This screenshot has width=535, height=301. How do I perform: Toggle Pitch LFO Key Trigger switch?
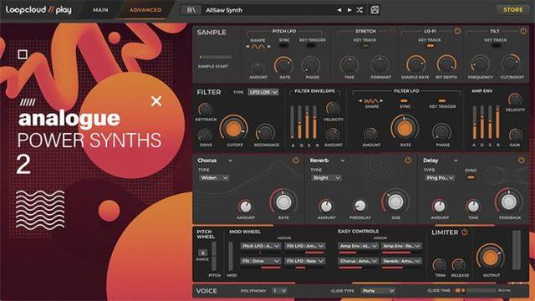click(x=311, y=45)
